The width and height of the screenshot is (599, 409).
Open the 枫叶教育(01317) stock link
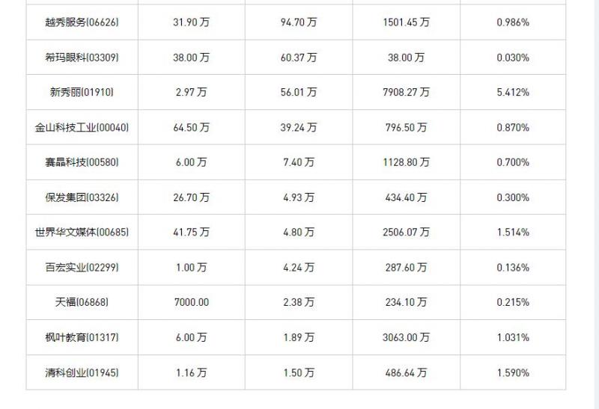(x=82, y=337)
